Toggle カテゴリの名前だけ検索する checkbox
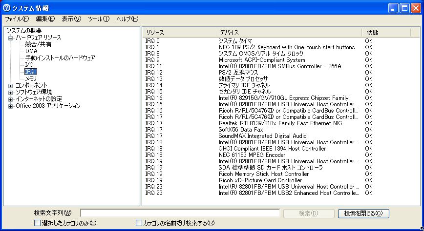The image size is (424, 231). point(139,223)
